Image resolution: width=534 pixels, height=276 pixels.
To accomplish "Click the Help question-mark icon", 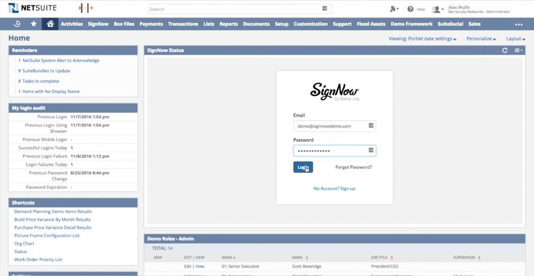I will pos(410,8).
